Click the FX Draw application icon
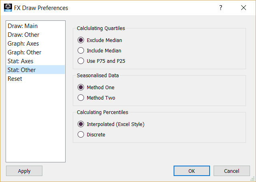The width and height of the screenshot is (256, 182). tap(8, 8)
